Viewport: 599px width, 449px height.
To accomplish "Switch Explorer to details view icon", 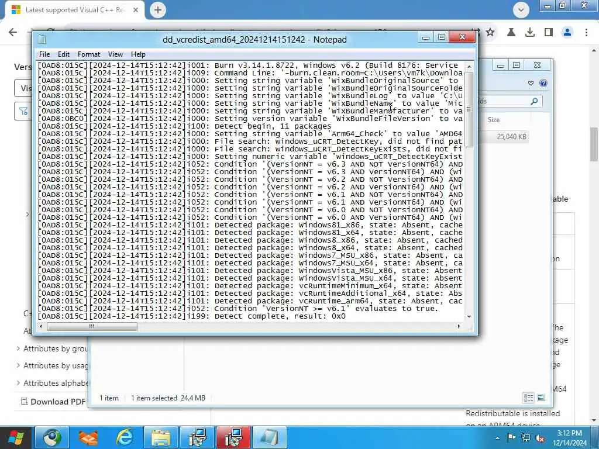I will click(x=528, y=398).
